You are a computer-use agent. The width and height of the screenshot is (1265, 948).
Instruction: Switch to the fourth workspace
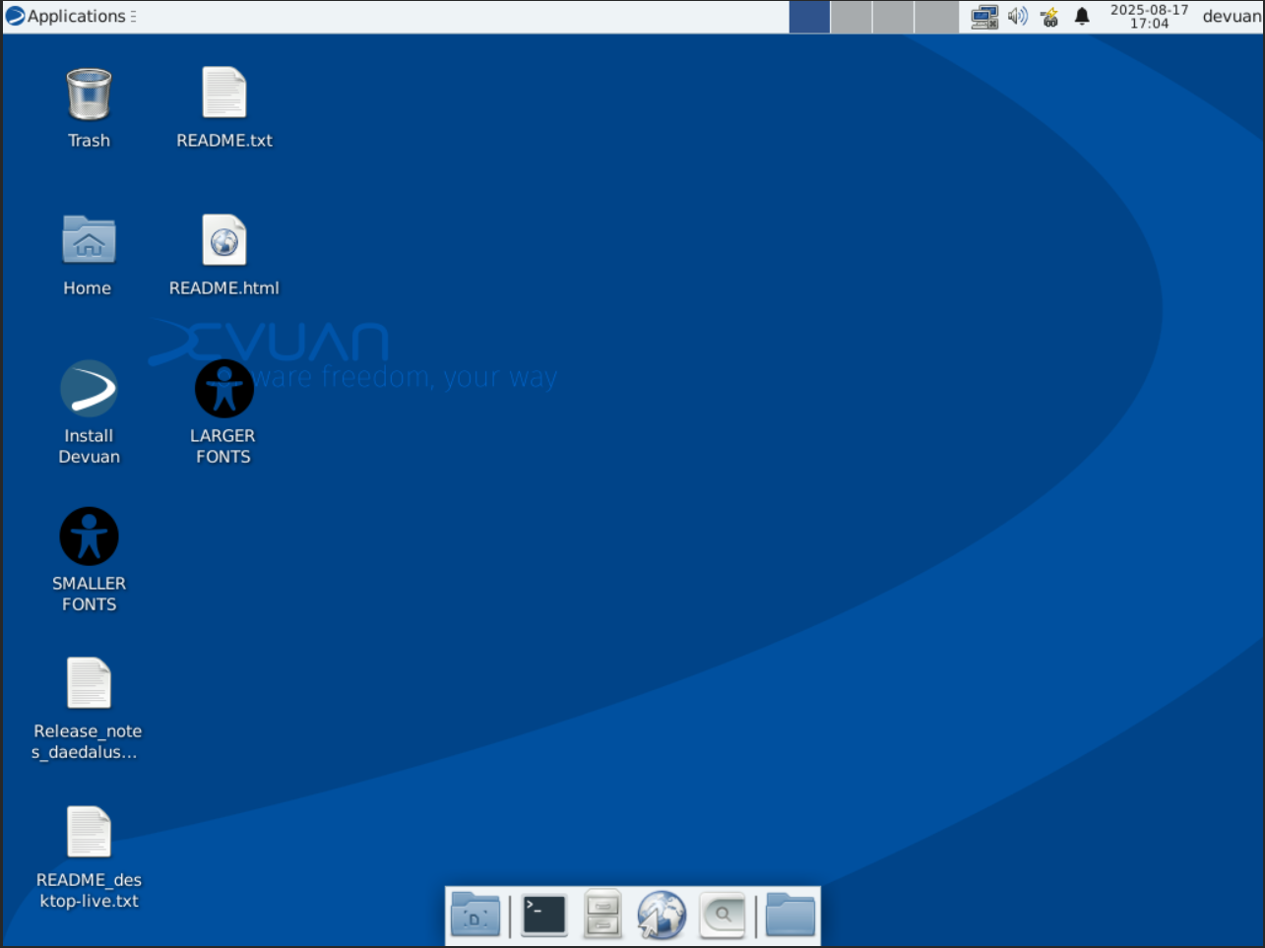(936, 17)
